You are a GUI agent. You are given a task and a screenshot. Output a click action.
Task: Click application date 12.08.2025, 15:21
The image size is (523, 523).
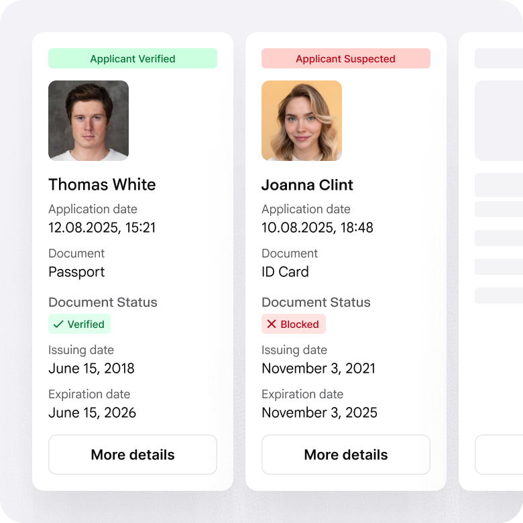coord(102,227)
